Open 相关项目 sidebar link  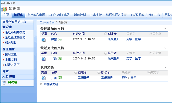(x=11, y=43)
